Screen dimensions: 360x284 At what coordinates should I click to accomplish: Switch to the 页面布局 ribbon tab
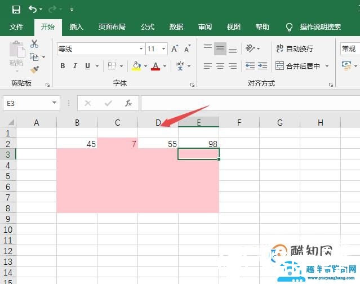(x=112, y=27)
